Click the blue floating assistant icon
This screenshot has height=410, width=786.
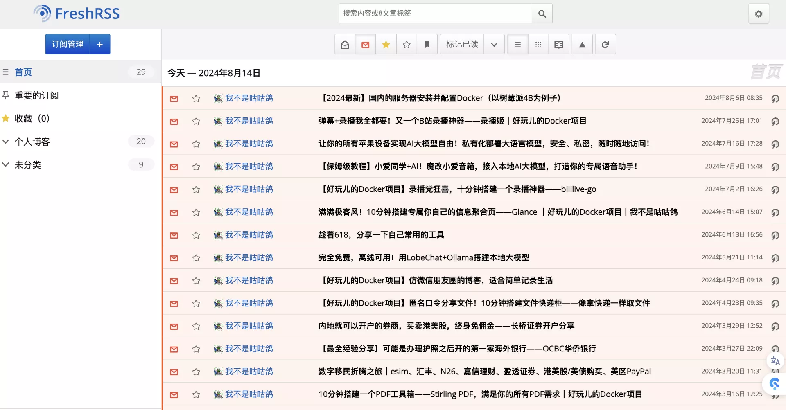click(x=774, y=383)
